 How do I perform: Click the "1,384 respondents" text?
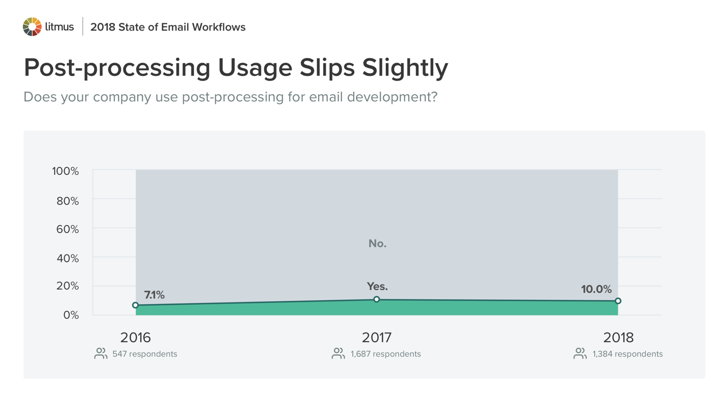[627, 354]
